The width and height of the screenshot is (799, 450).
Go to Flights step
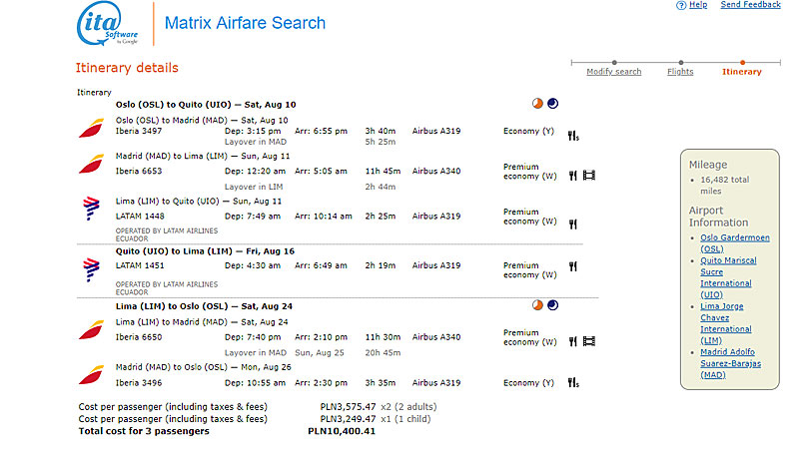[680, 72]
